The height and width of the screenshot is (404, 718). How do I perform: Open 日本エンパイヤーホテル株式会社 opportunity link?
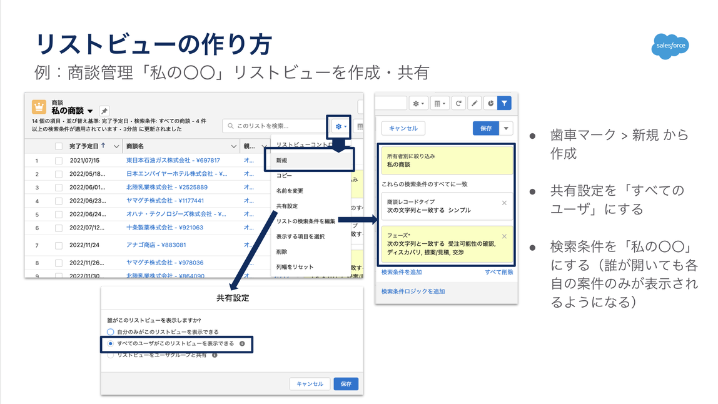pos(177,174)
